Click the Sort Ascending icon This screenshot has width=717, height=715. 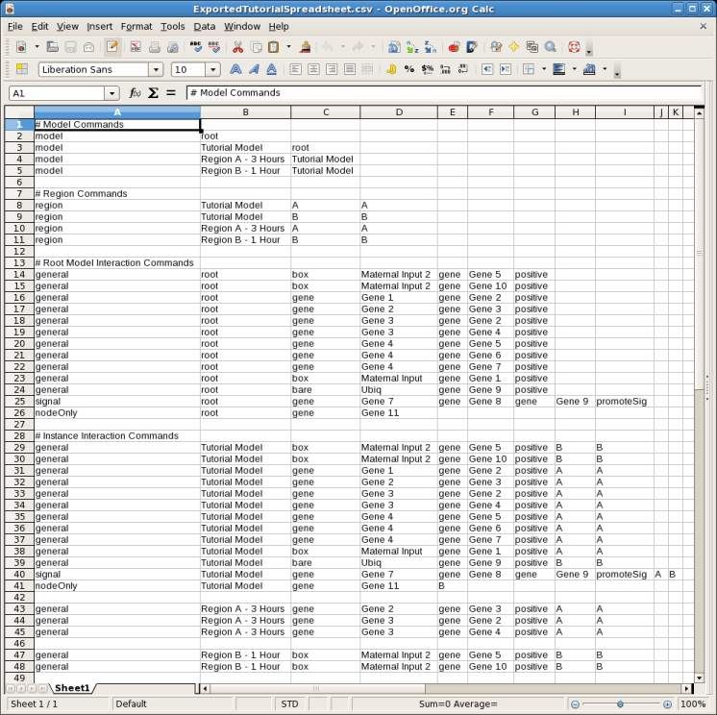(x=411, y=47)
